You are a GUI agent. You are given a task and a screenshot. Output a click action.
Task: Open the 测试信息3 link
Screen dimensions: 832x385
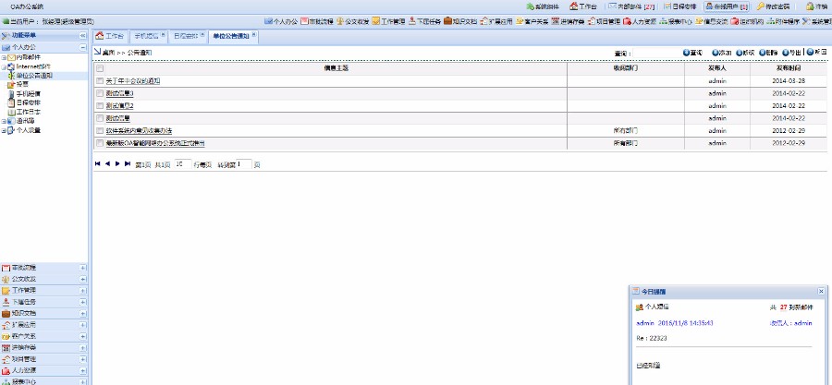point(119,93)
